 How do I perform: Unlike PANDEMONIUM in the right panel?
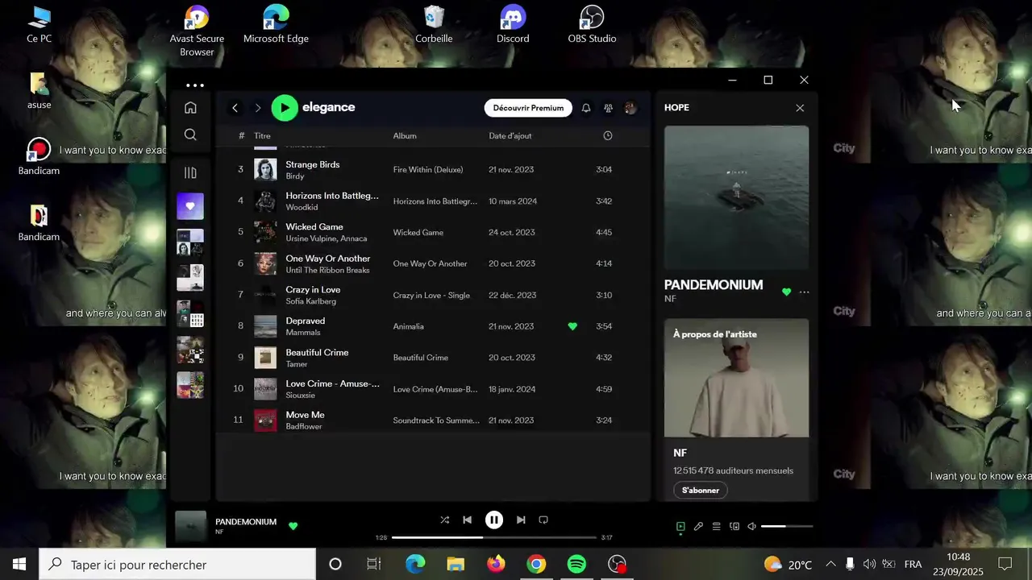pos(787,292)
